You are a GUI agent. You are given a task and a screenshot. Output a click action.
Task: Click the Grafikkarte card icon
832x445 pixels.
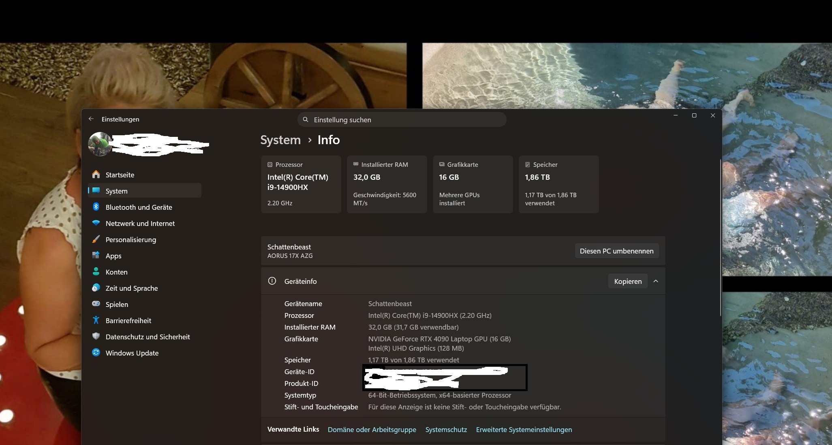click(442, 164)
